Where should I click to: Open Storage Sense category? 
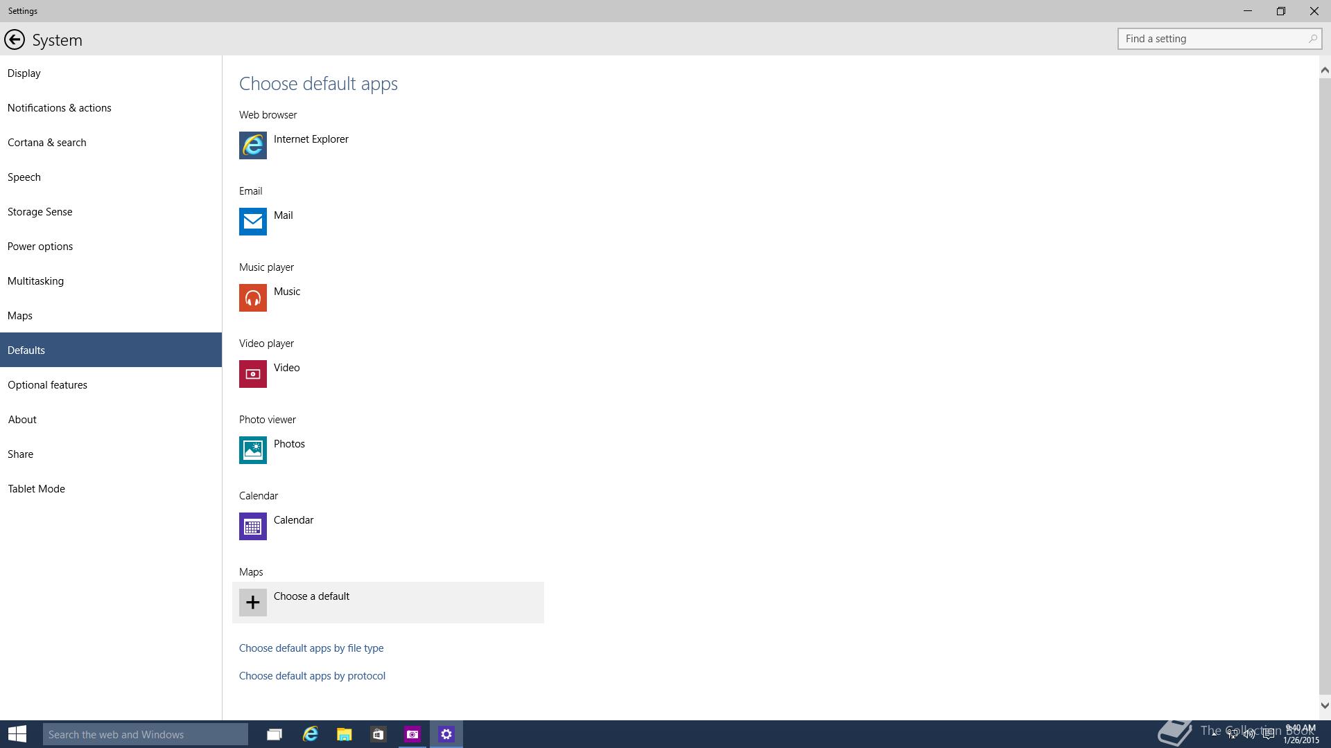(111, 211)
